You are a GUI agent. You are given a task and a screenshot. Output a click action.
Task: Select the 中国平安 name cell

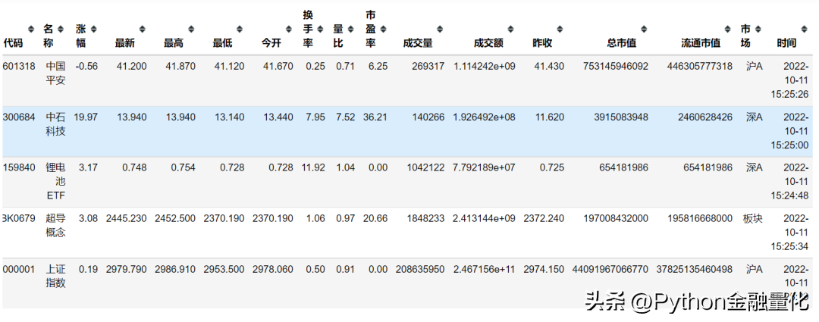pyautogui.click(x=55, y=73)
